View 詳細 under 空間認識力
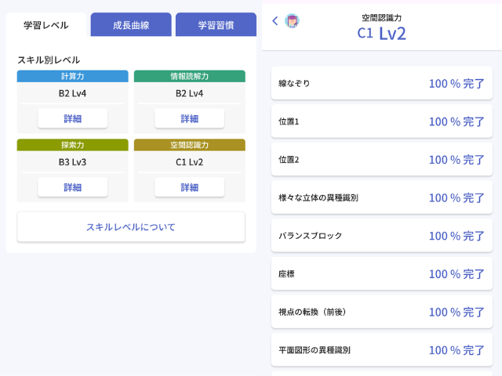Screen dimensions: 502x376 189,187
